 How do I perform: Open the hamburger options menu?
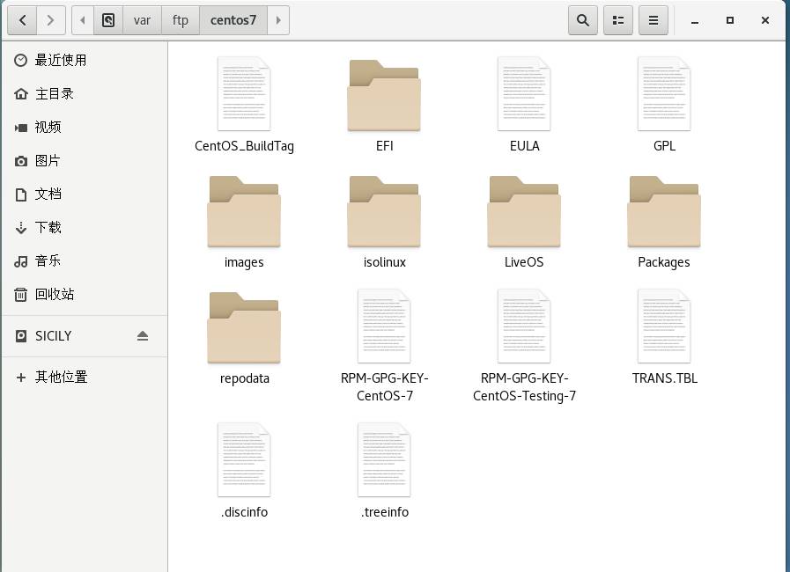tap(653, 19)
